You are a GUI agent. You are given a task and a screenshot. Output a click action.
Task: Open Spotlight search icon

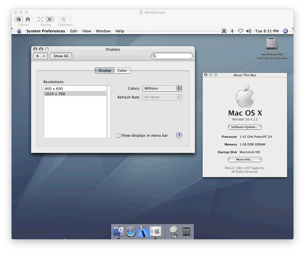pos(285,31)
